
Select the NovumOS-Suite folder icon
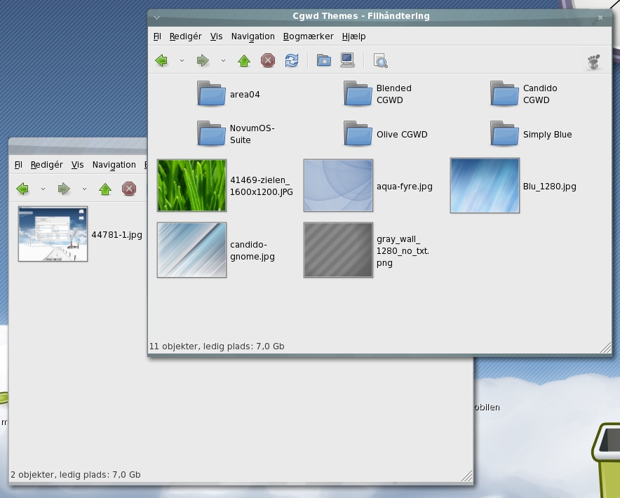click(211, 134)
